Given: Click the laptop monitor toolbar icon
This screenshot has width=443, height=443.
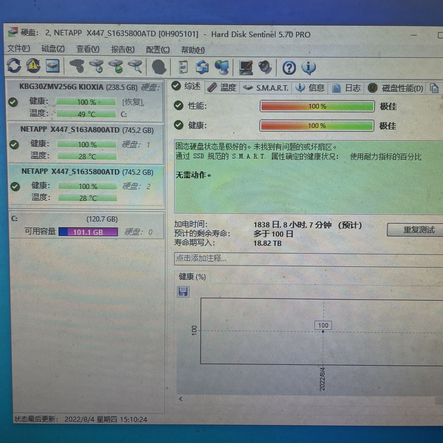Looking at the screenshot, I should tap(246, 68).
